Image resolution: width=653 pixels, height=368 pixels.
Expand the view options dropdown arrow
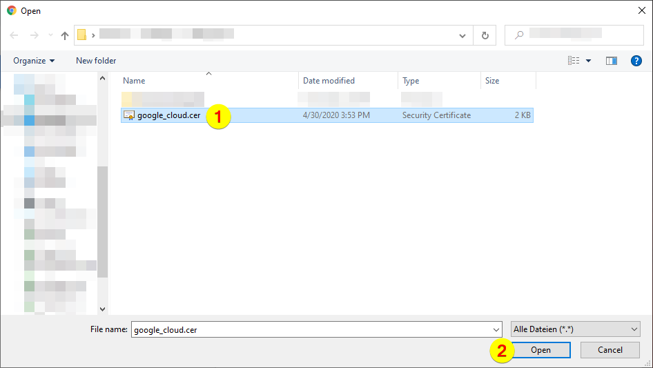tap(589, 61)
